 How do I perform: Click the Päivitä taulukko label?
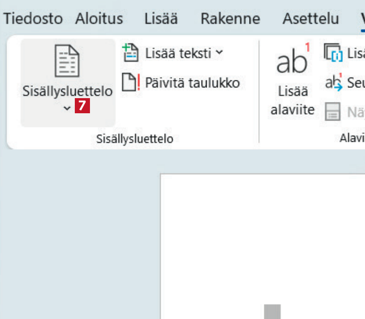click(x=192, y=83)
